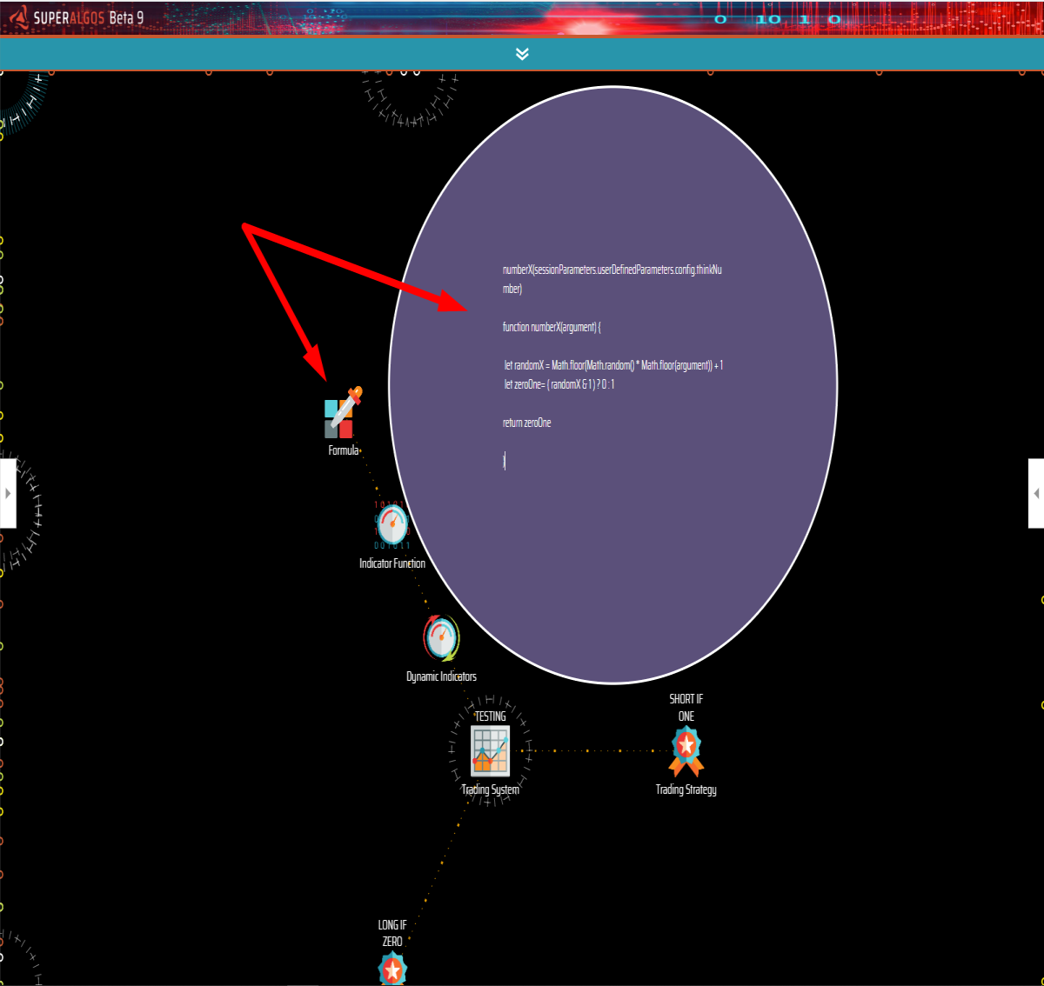This screenshot has width=1044, height=986.
Task: Select the SHORT IF ONE Trading Strategy badge
Action: point(686,751)
